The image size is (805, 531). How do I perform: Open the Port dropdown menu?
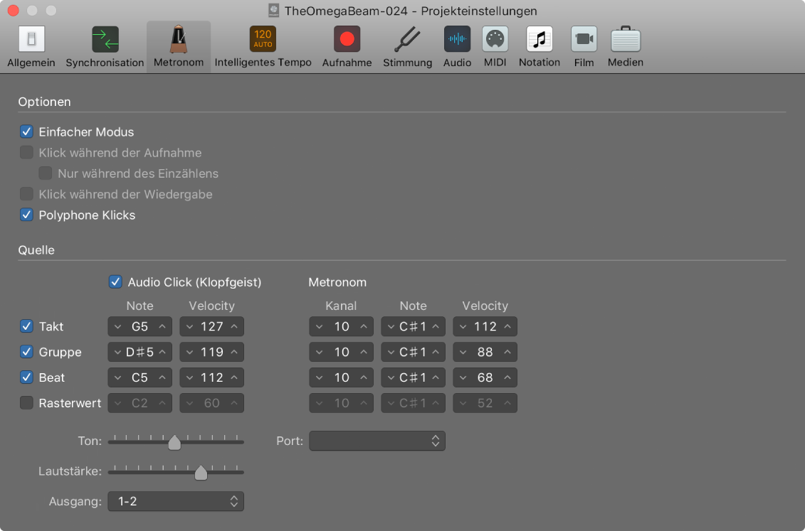click(x=377, y=441)
